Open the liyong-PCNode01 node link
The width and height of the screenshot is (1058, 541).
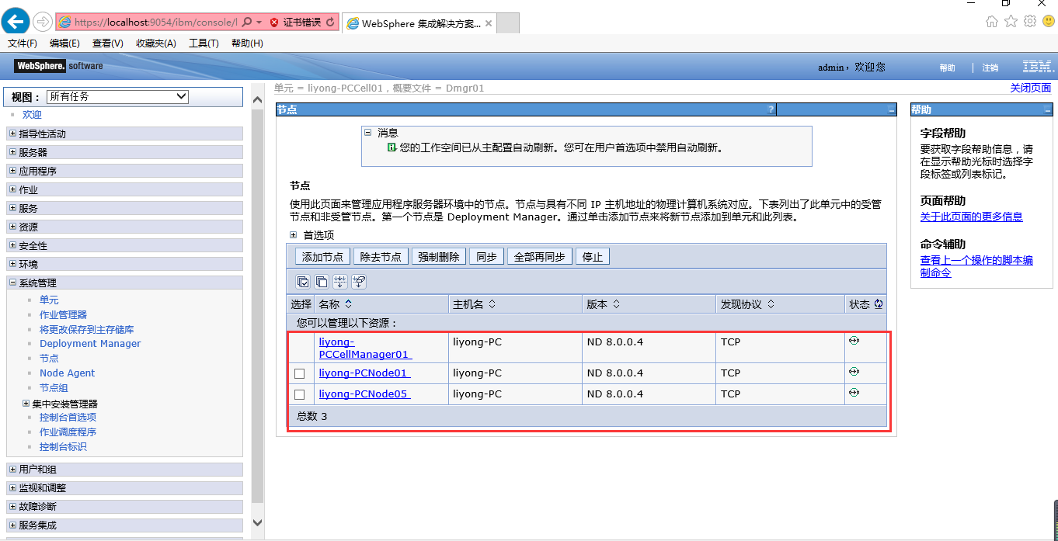pyautogui.click(x=364, y=373)
